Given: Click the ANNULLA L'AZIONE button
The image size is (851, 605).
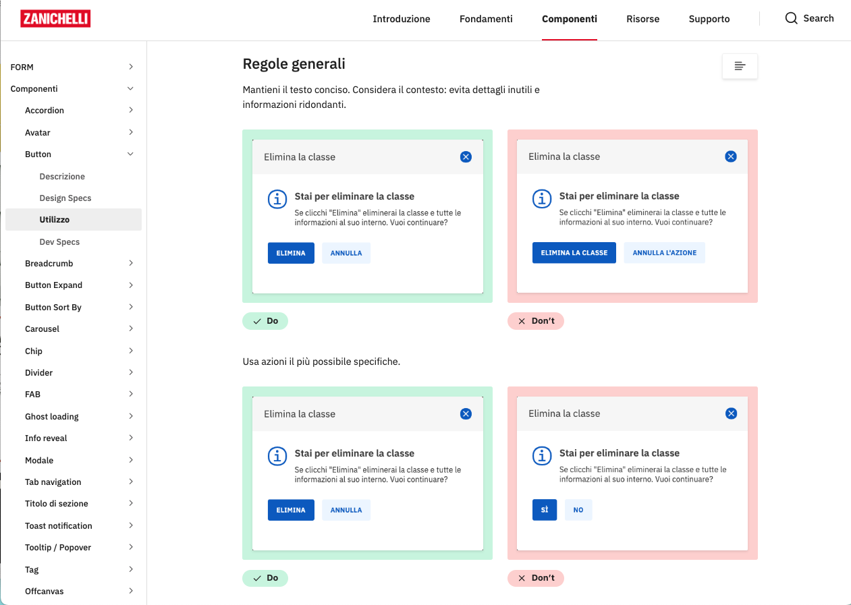Looking at the screenshot, I should click(x=665, y=253).
